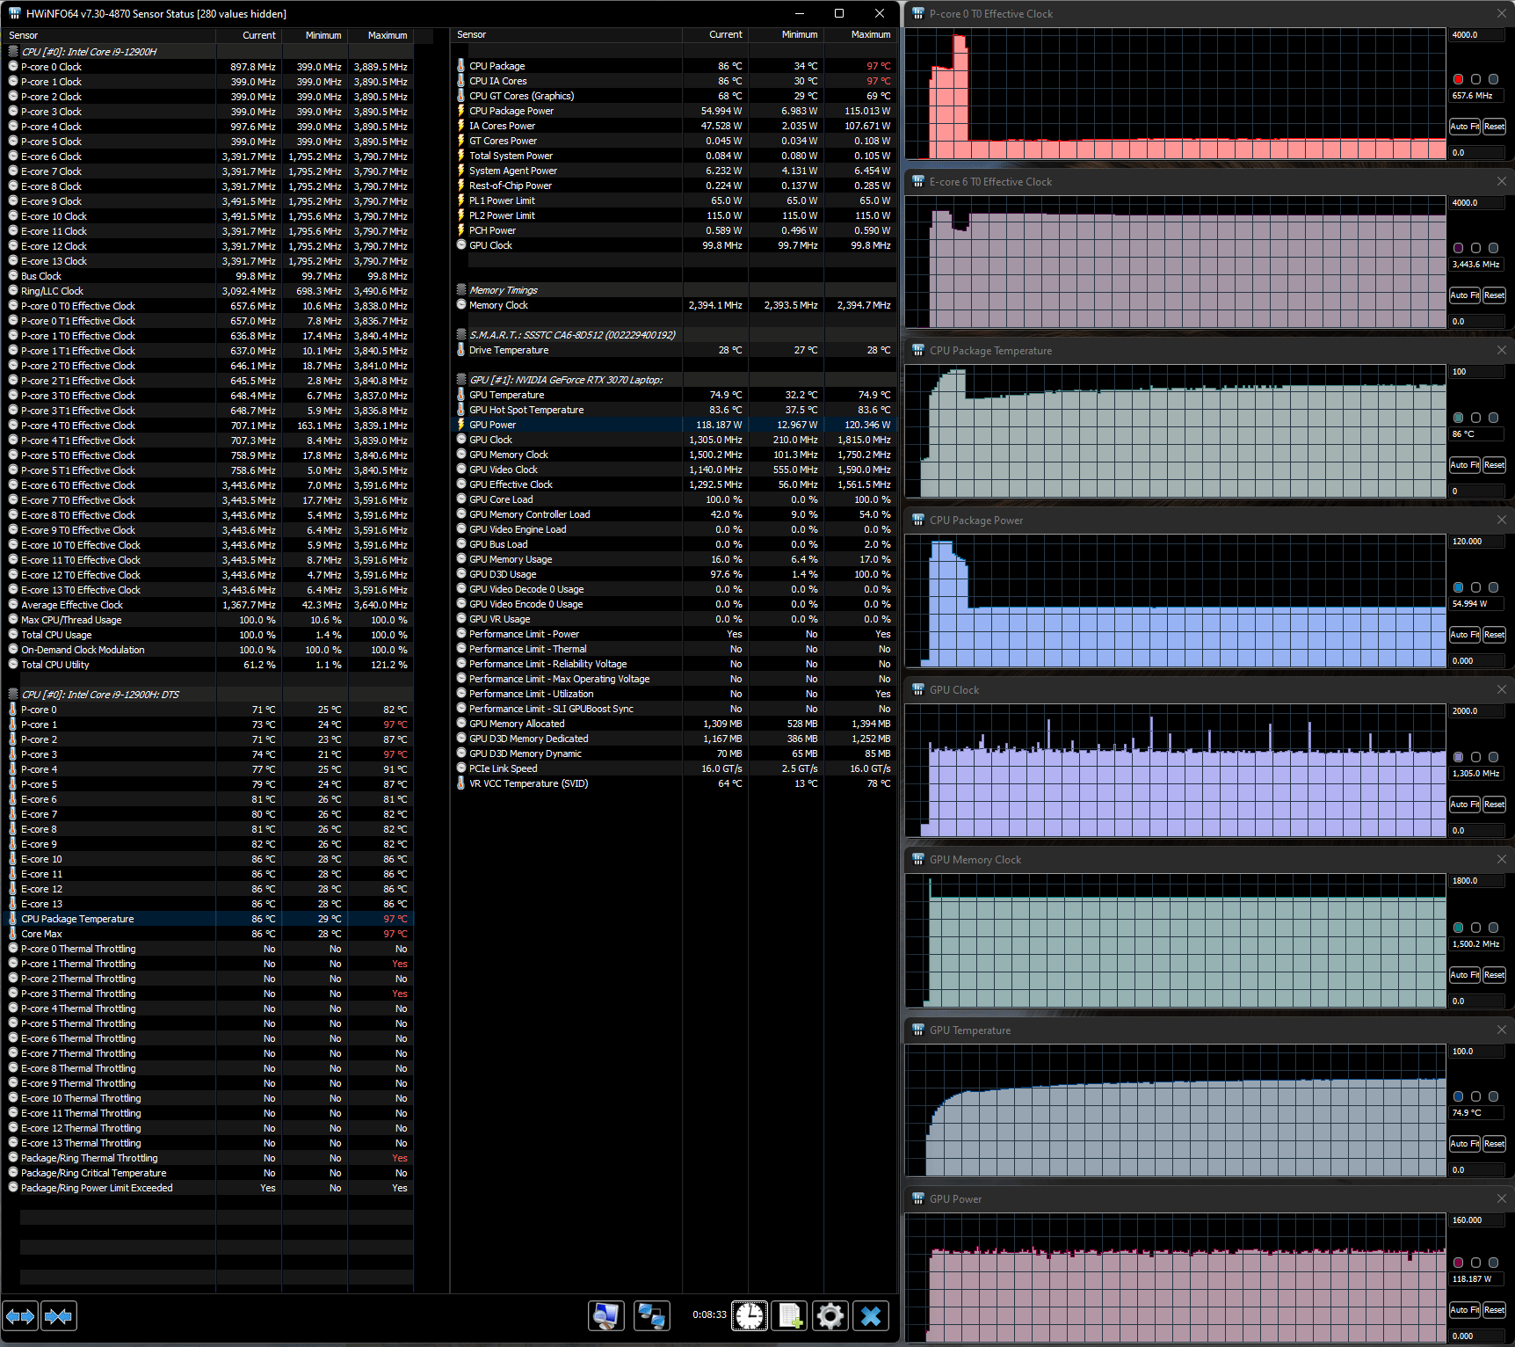This screenshot has width=1515, height=1347.
Task: Select the Performance Limit - Thermal row
Action: point(674,649)
